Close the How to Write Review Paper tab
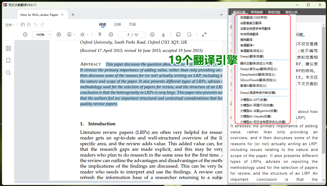327x186 pixels. coord(62,15)
